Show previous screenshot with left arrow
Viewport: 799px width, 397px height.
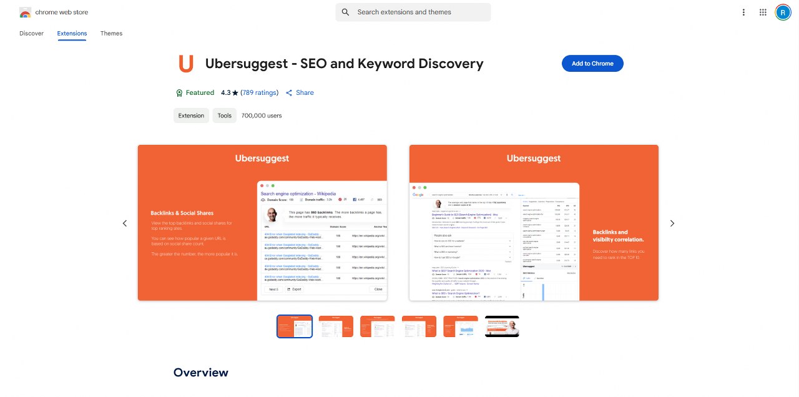point(125,223)
